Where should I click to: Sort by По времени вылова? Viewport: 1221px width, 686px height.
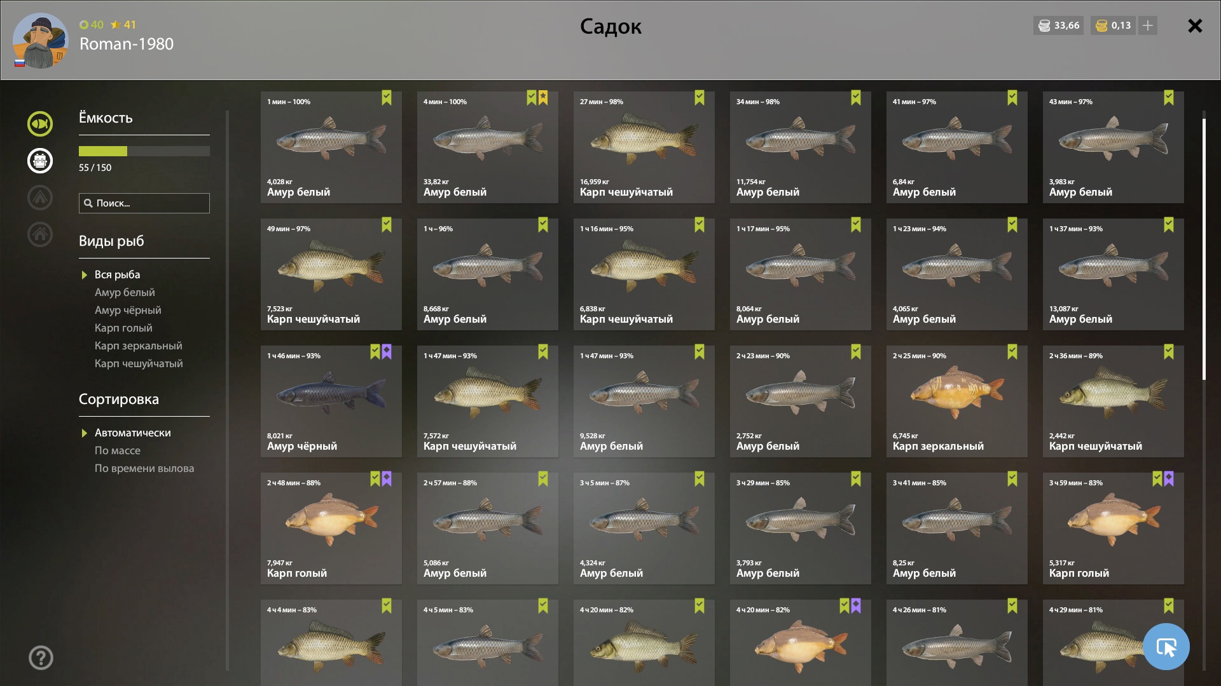coord(144,468)
